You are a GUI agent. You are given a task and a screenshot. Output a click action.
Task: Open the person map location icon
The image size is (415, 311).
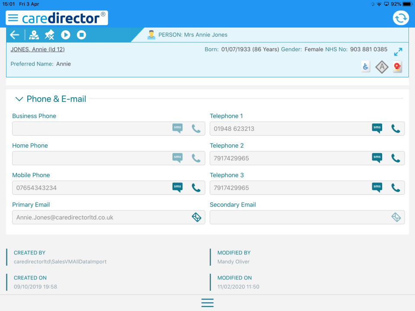(34, 35)
